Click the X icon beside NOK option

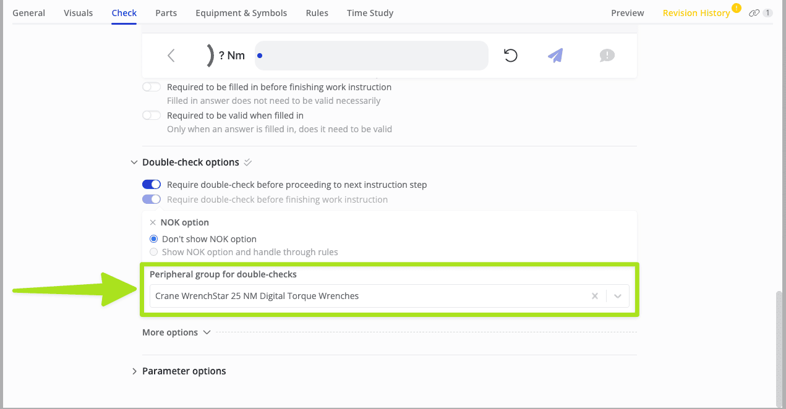click(x=153, y=222)
